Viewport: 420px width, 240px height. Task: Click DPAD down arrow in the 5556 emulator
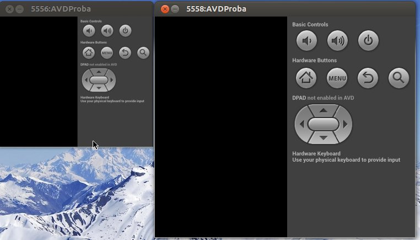tap(99, 88)
